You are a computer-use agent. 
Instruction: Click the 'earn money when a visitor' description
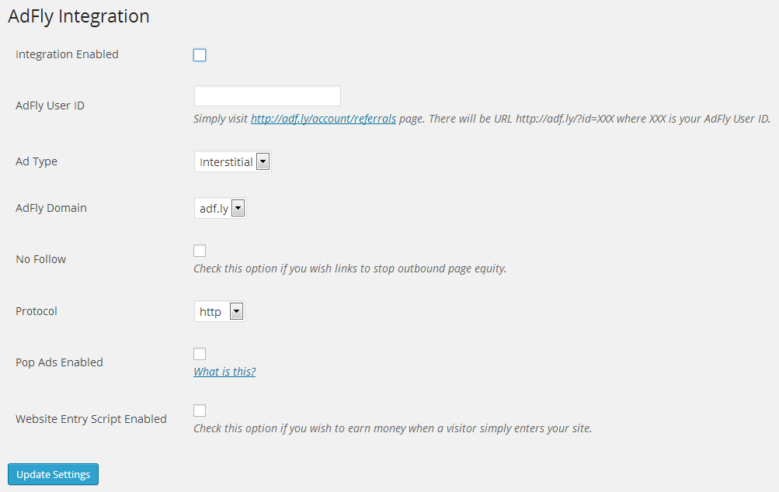[x=392, y=428]
